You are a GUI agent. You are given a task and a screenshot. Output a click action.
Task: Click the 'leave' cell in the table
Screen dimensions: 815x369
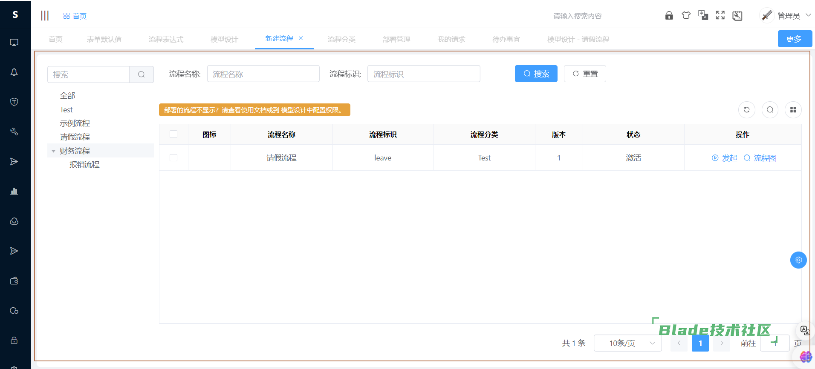(383, 158)
